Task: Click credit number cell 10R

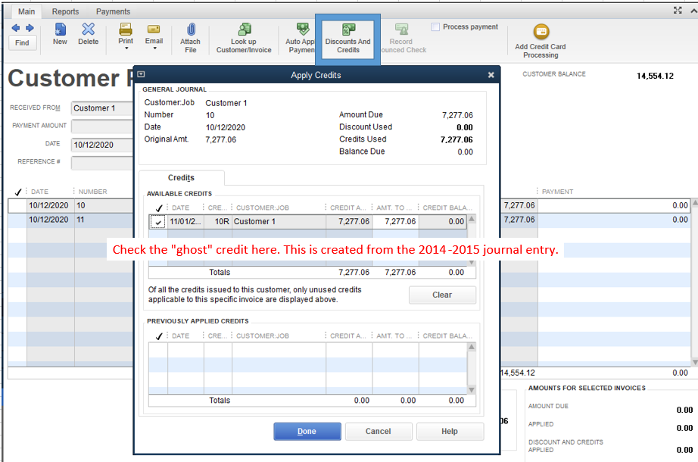Action: click(x=218, y=221)
